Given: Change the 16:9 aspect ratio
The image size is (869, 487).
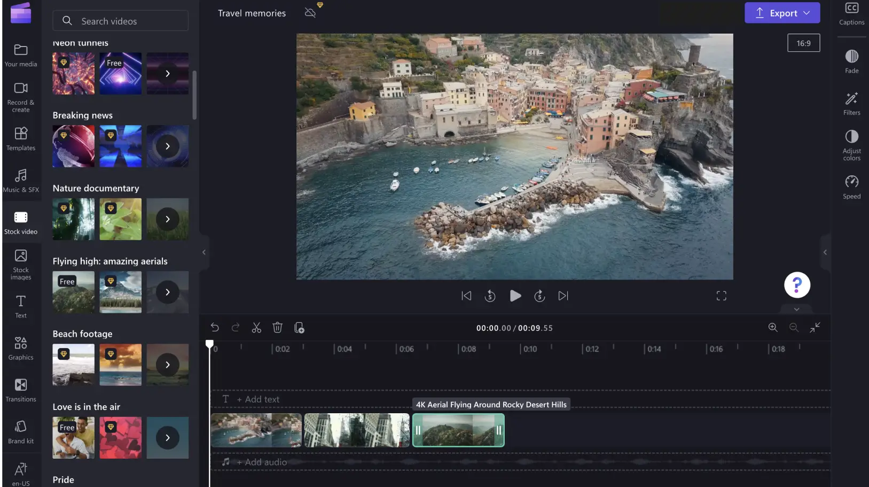Looking at the screenshot, I should point(803,43).
